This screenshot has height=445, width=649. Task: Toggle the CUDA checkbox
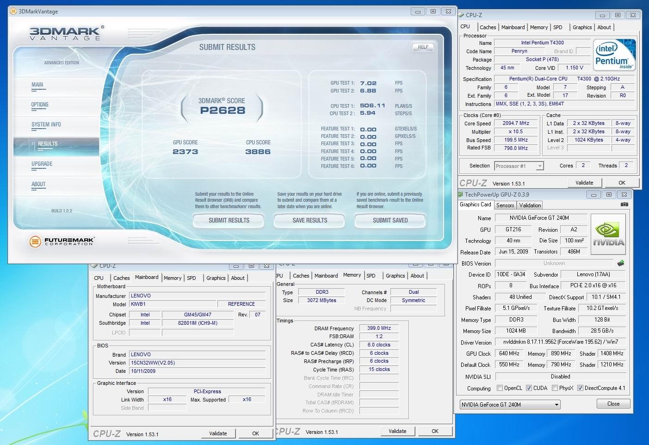point(528,388)
